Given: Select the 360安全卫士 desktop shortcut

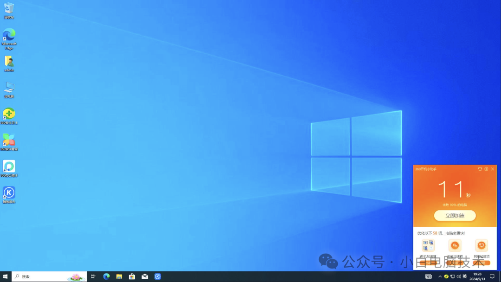Looking at the screenshot, I should pyautogui.click(x=9, y=116).
